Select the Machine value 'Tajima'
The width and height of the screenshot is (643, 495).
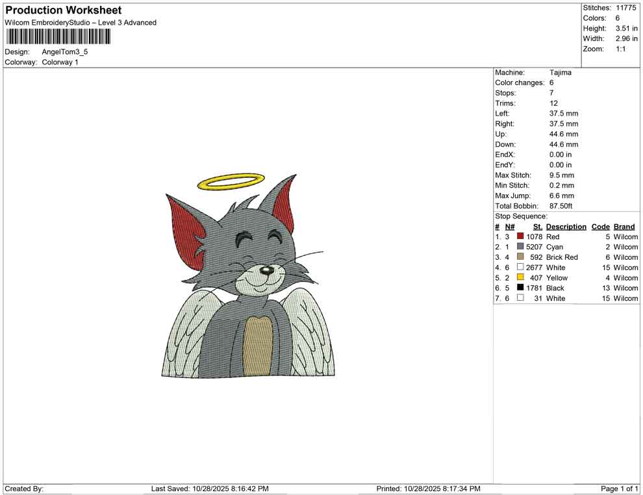(x=560, y=72)
